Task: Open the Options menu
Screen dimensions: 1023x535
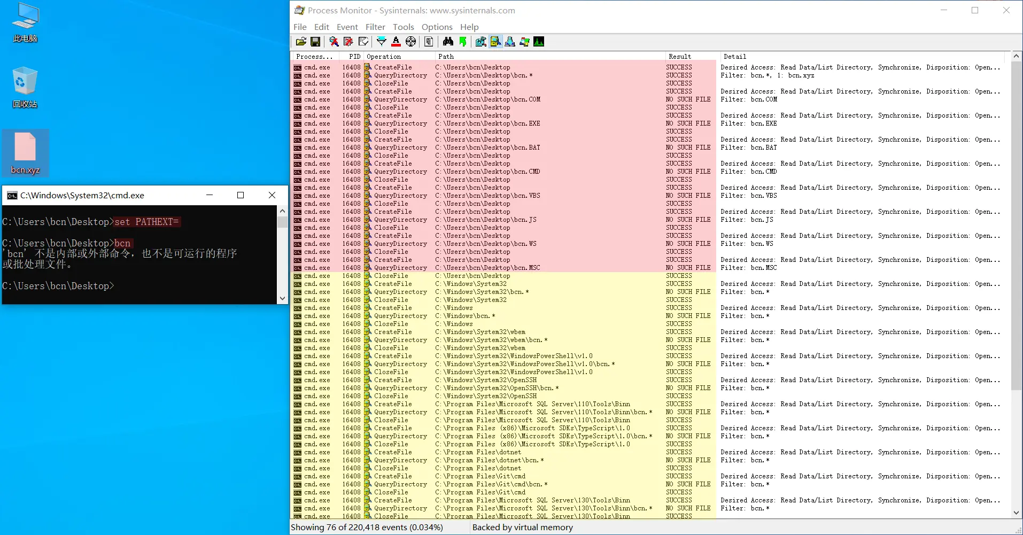Action: pyautogui.click(x=437, y=27)
